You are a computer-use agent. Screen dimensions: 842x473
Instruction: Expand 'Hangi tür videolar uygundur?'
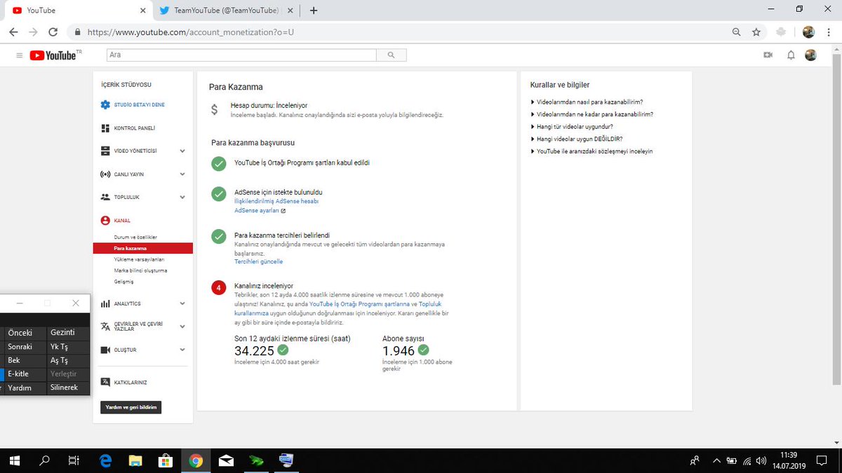tap(573, 127)
